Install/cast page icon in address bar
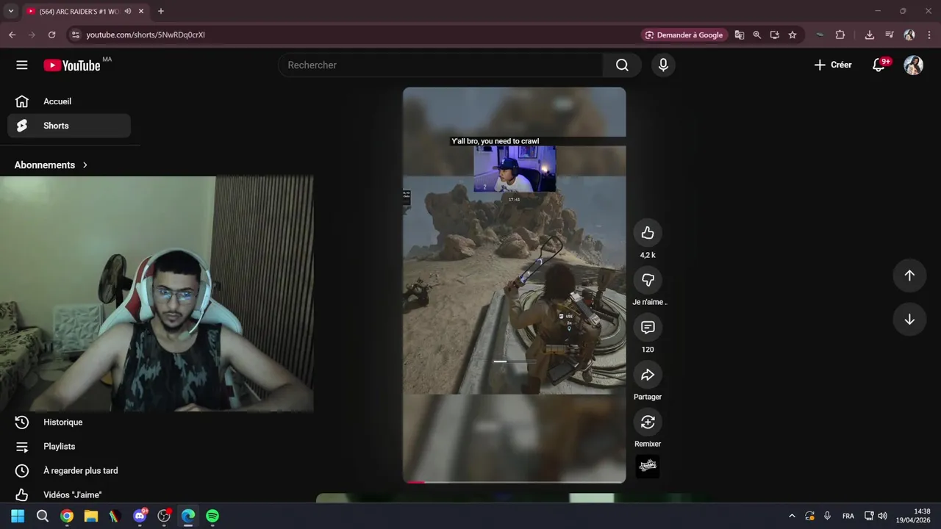This screenshot has height=529, width=941. point(774,35)
